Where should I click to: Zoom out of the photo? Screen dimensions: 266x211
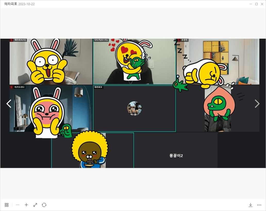[18, 205]
